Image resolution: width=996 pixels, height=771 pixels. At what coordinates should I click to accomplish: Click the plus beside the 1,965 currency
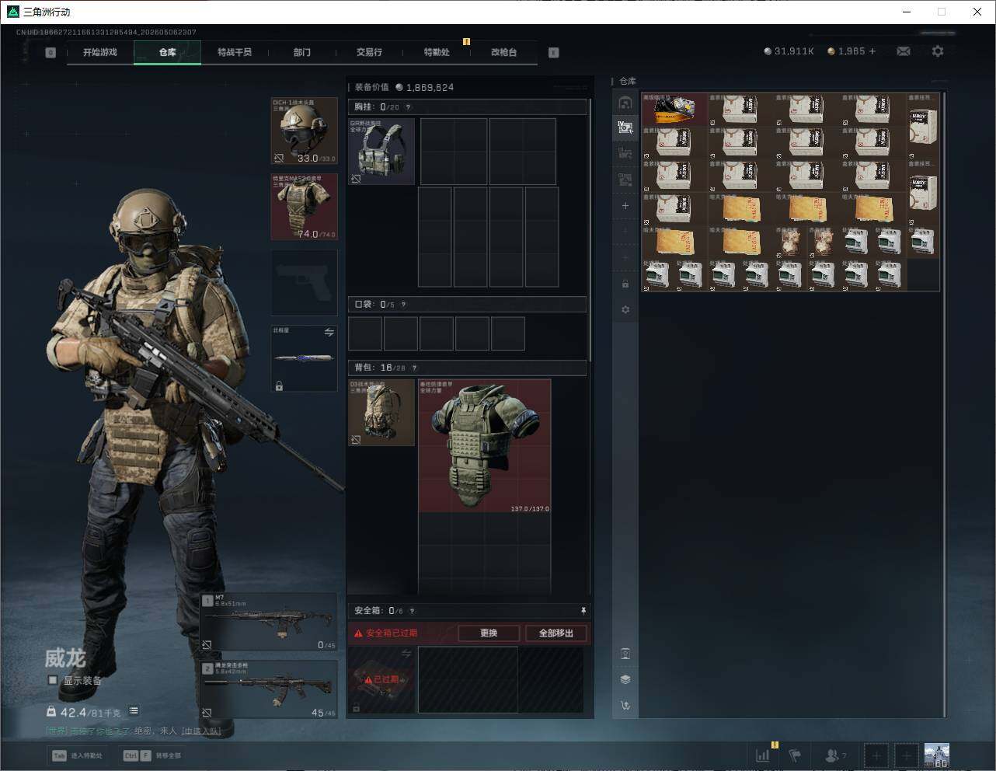click(x=872, y=51)
